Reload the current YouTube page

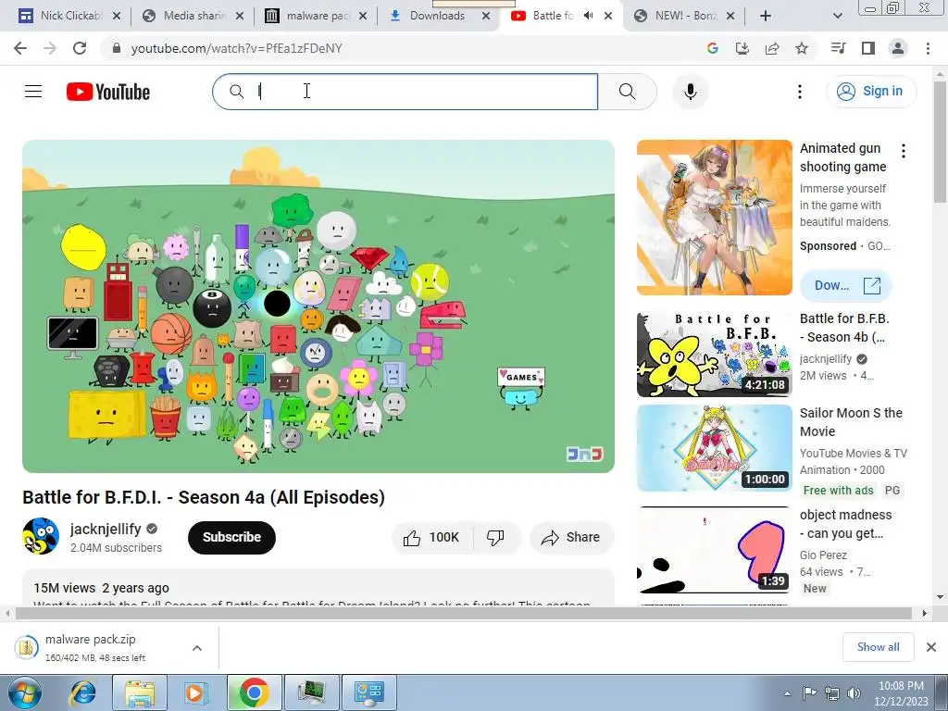click(80, 48)
